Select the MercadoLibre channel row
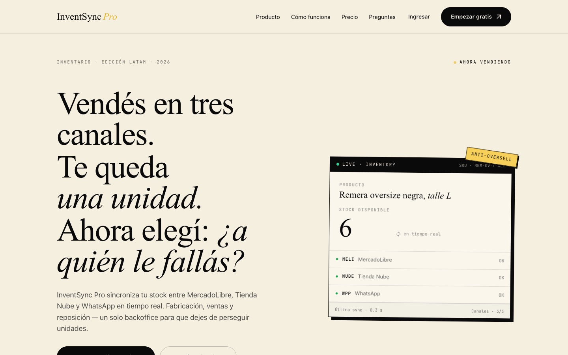 [x=420, y=260]
